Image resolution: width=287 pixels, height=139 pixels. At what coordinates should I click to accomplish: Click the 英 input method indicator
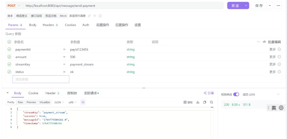[274, 108]
